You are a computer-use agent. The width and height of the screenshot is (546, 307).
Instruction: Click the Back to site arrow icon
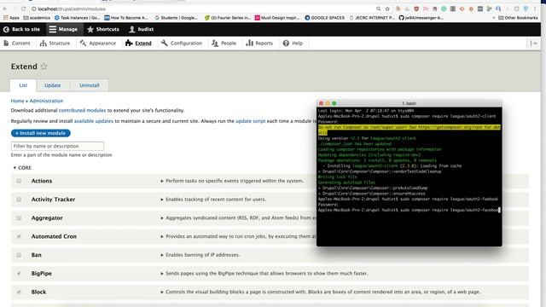(x=6, y=30)
